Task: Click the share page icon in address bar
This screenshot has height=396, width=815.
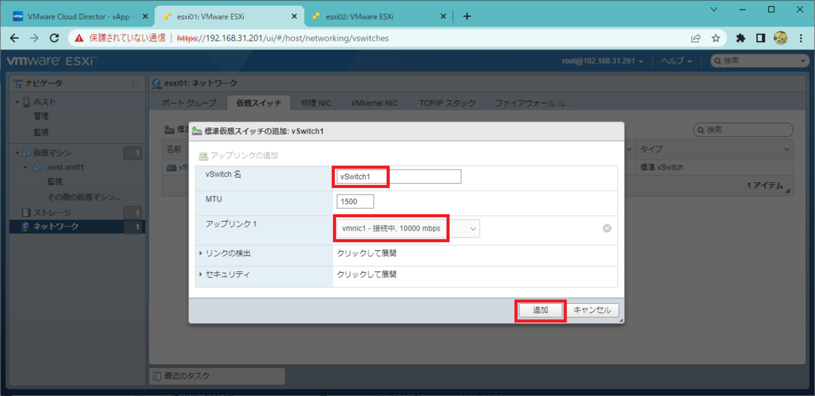Action: point(696,38)
